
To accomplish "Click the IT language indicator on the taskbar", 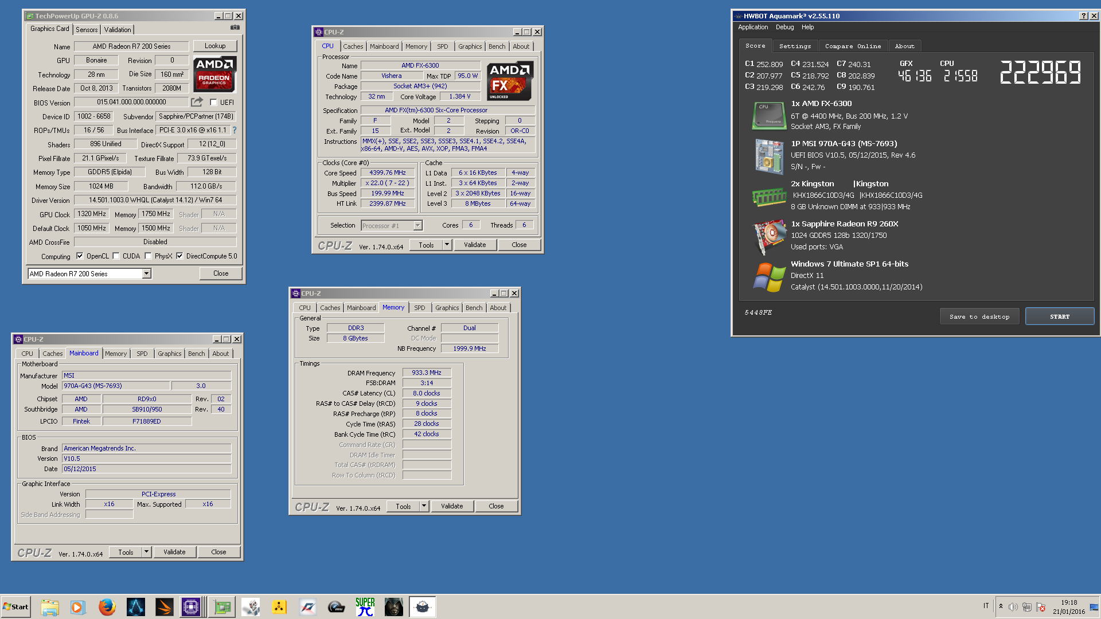I will [x=986, y=606].
